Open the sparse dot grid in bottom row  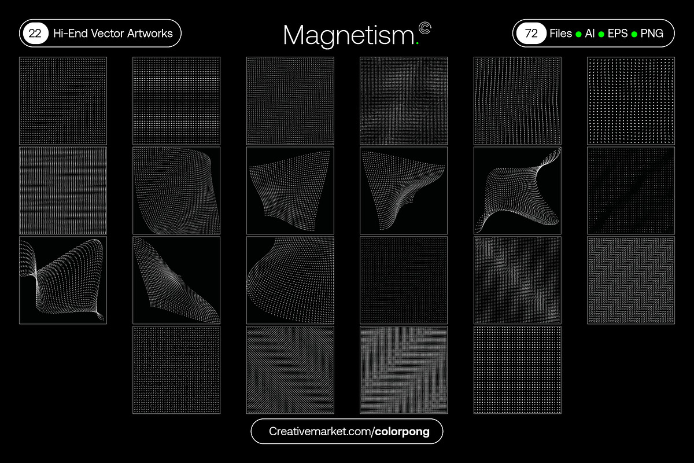click(x=517, y=370)
